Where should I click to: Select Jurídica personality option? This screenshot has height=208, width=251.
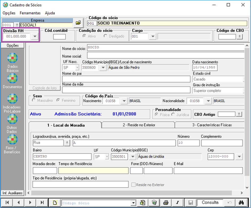pyautogui.click(x=173, y=114)
